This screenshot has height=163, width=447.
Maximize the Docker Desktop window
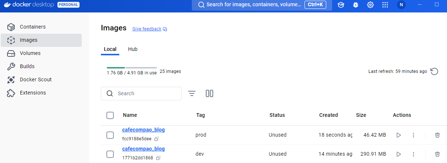click(437, 5)
